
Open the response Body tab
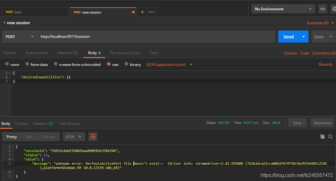pos(6,123)
